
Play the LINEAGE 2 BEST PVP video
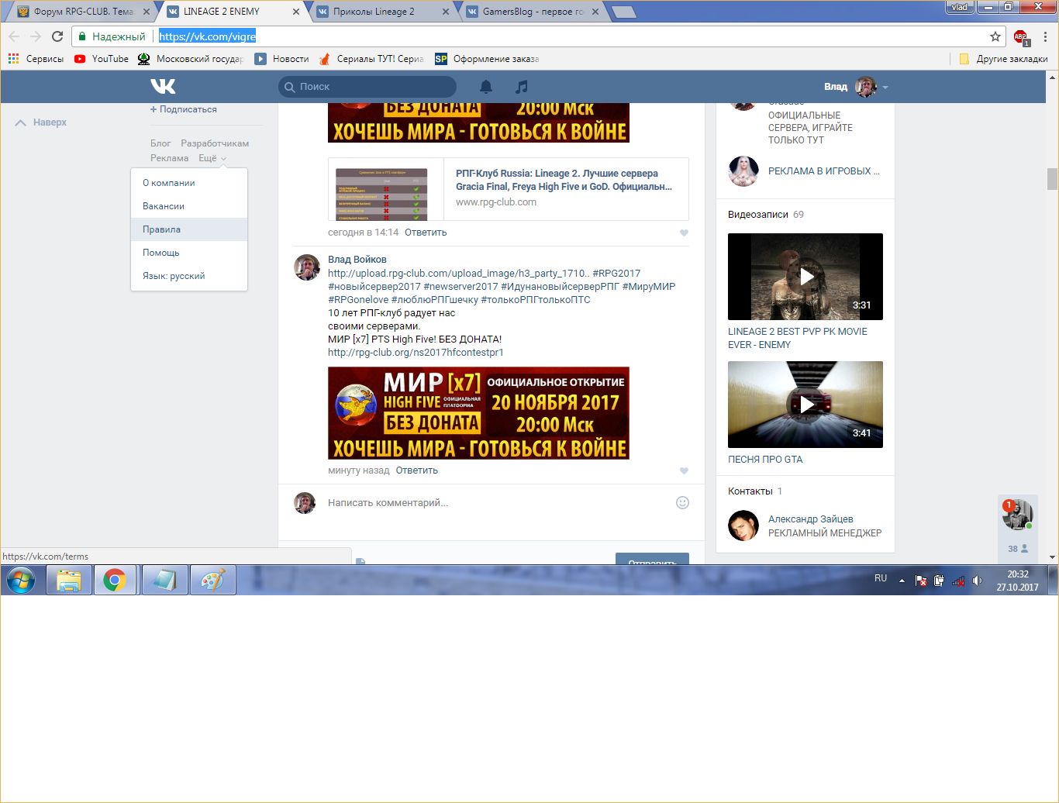[x=805, y=277]
